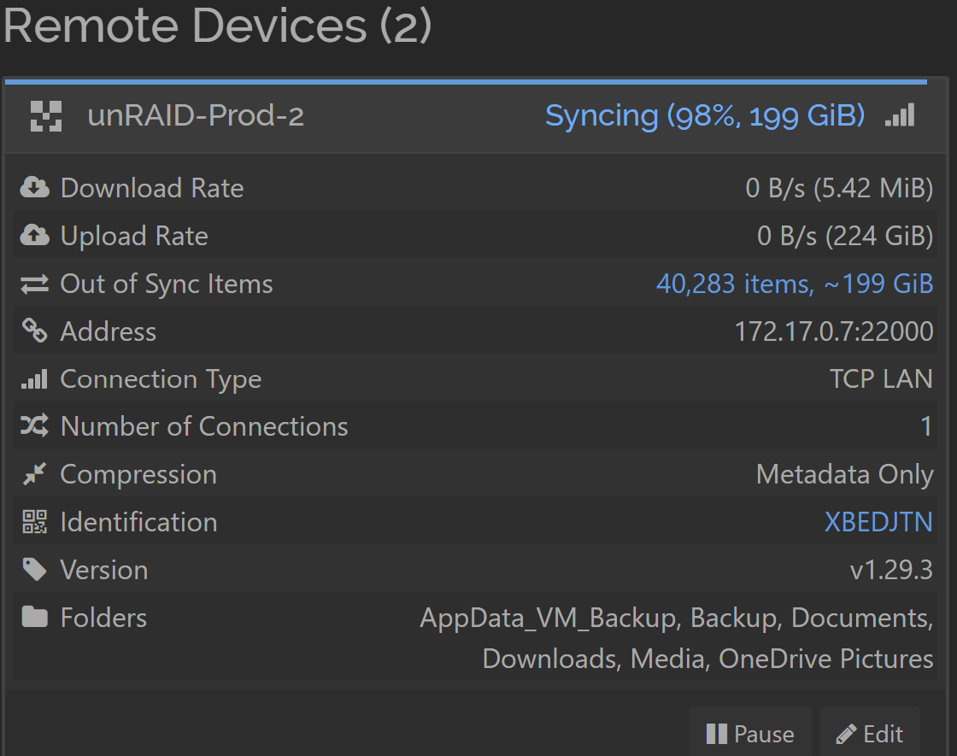Open the 40,283 out of sync items list
Image resolution: width=957 pixels, height=756 pixels.
click(x=795, y=284)
